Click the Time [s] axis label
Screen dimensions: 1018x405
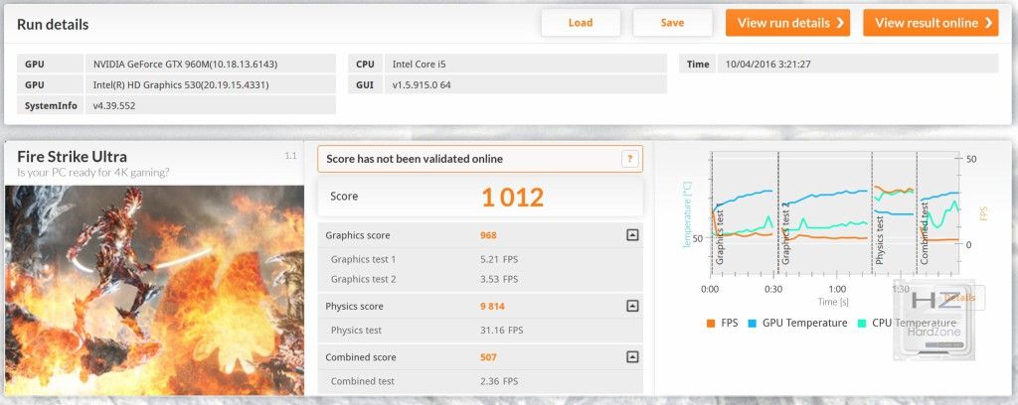833,302
